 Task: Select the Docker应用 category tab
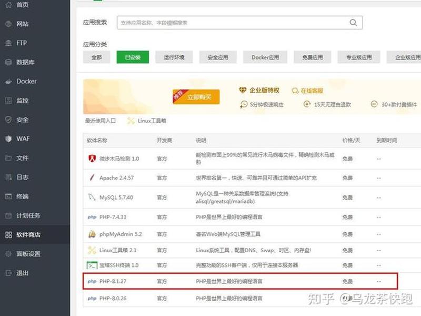coord(265,57)
